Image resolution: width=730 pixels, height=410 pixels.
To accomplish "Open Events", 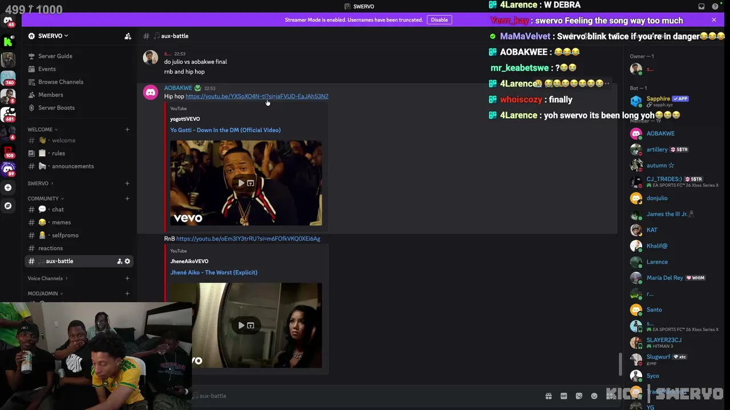I will (x=79, y=69).
